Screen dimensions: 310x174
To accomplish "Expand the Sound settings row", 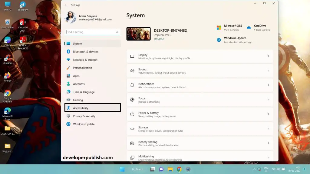I will [200, 71].
